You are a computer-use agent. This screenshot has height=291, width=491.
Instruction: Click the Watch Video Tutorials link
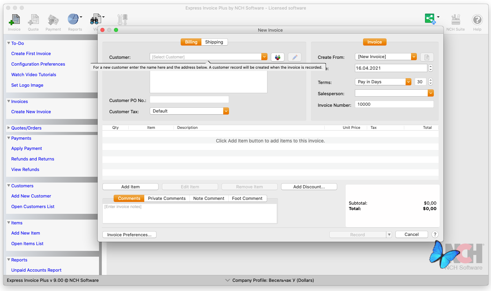pos(34,74)
